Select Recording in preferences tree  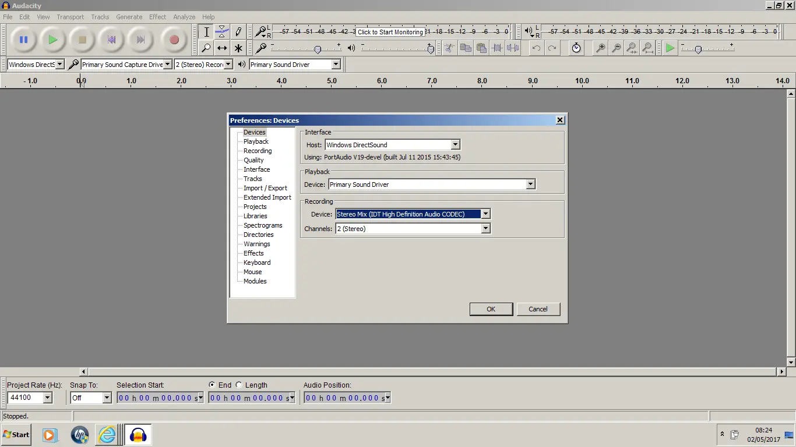(258, 151)
